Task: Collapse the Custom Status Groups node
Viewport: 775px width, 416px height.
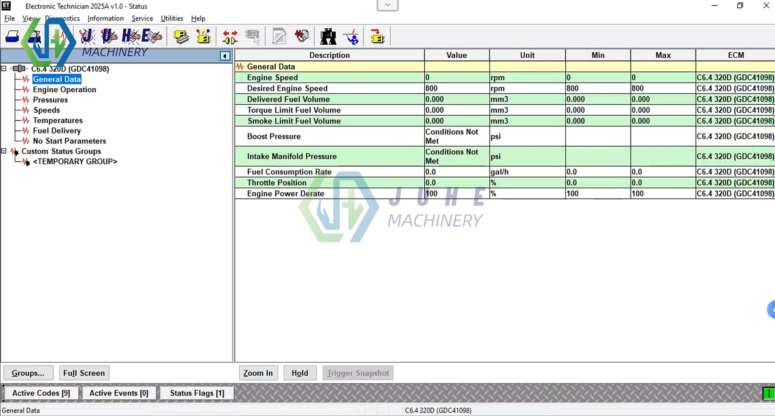Action: pyautogui.click(x=4, y=151)
